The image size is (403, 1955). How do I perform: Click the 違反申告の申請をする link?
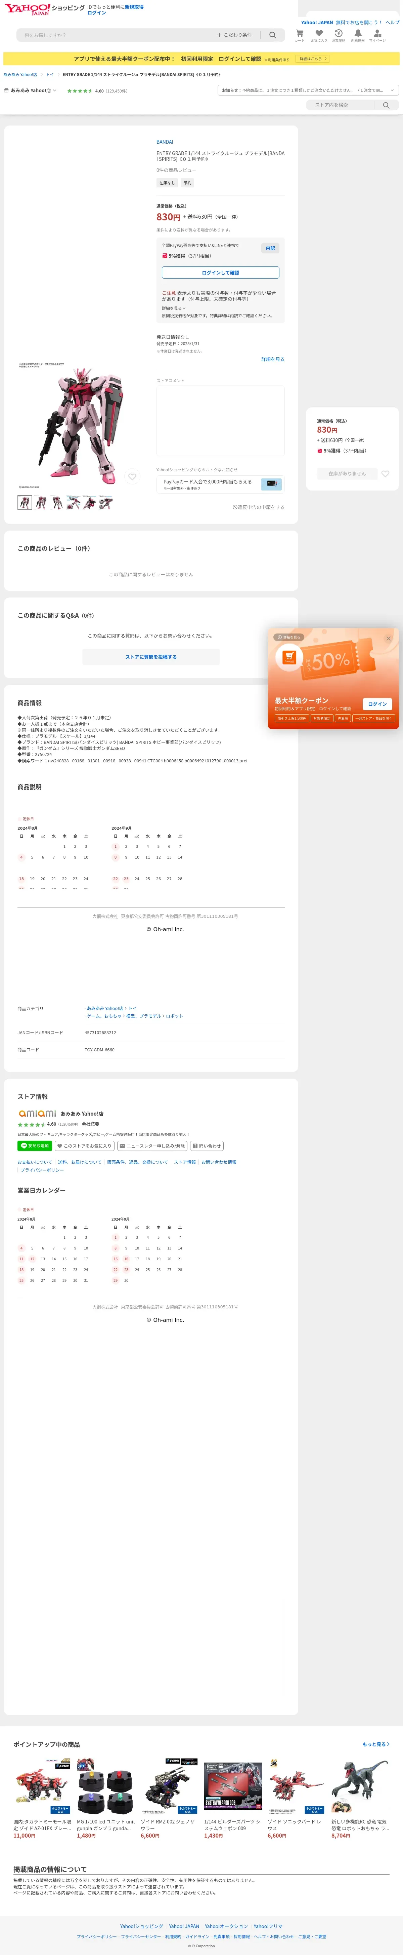[258, 507]
